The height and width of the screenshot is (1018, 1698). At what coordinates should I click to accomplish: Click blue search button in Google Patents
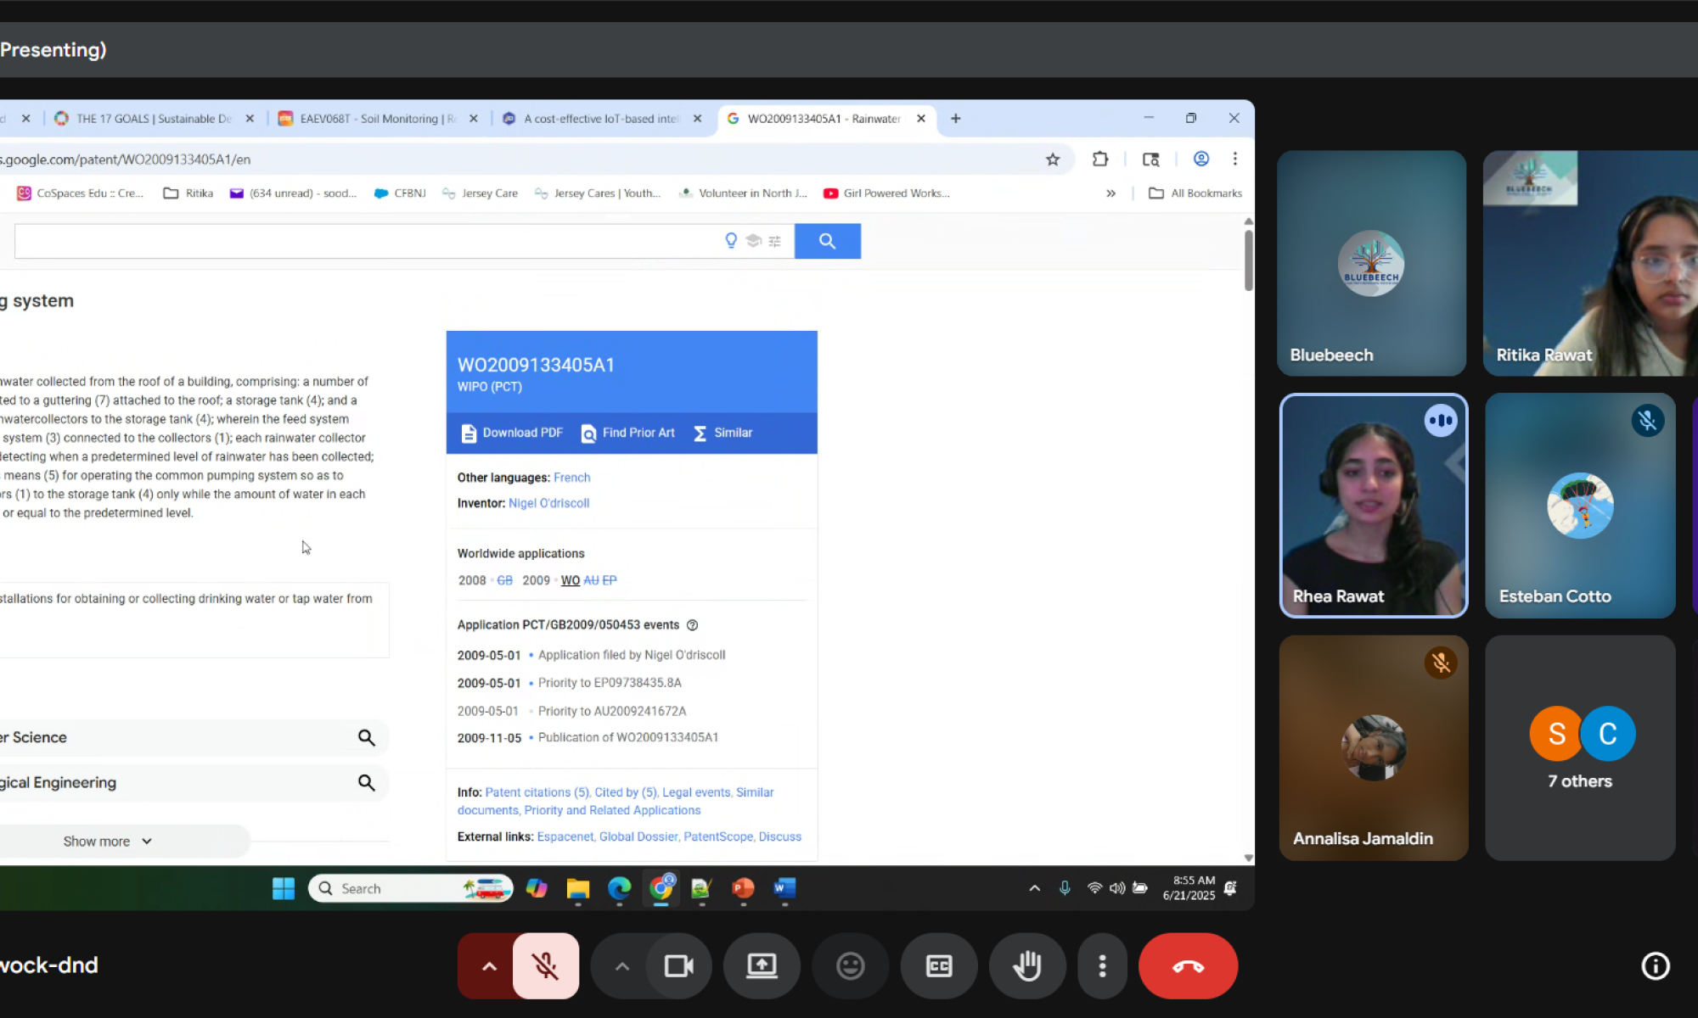pos(827,241)
